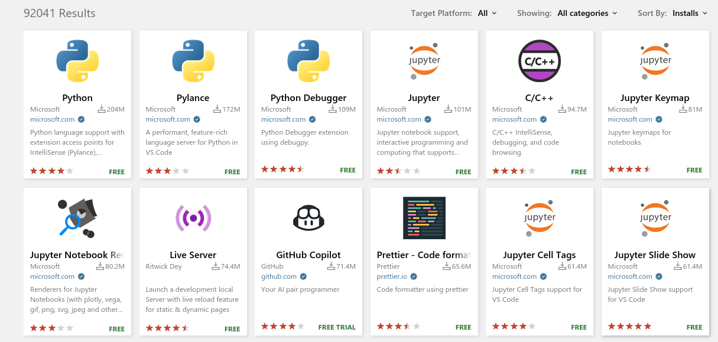Image resolution: width=718 pixels, height=342 pixels.
Task: Open Target Platform All dropdown
Action: coord(488,13)
